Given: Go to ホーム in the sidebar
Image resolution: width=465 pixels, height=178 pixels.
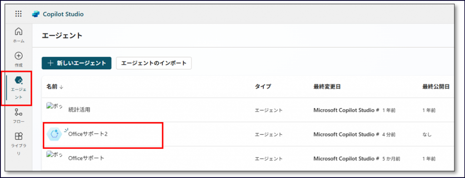Looking at the screenshot, I should (18, 35).
